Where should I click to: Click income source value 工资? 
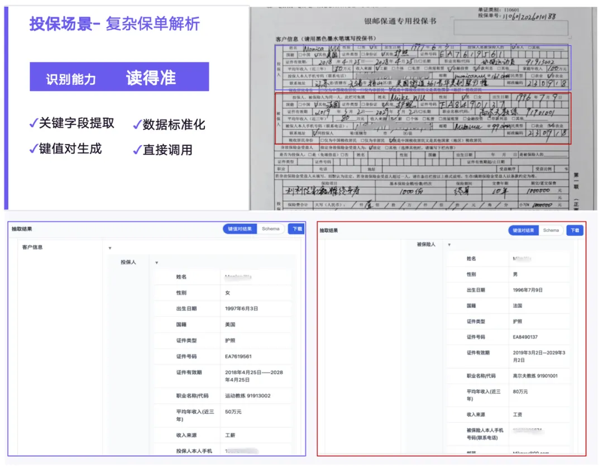coord(518,414)
